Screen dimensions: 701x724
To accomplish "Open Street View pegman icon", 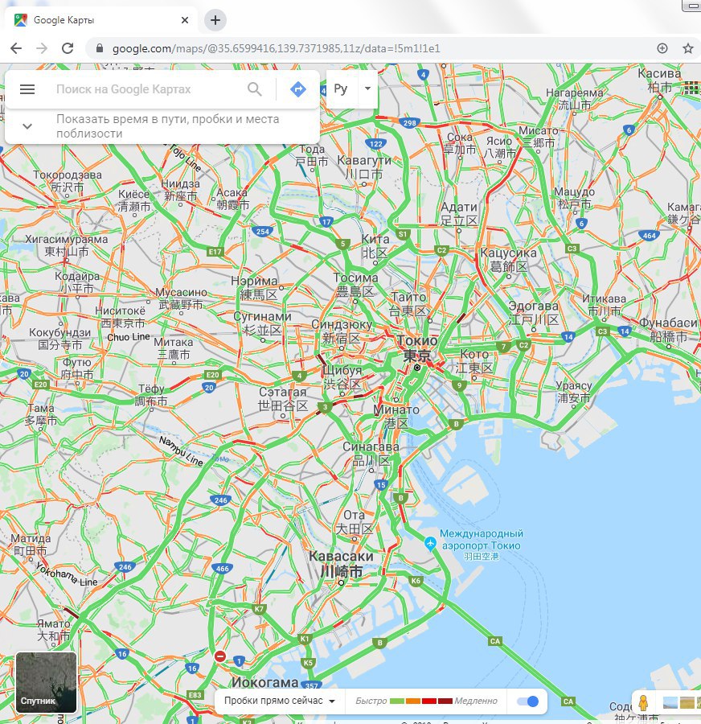I will [x=643, y=703].
